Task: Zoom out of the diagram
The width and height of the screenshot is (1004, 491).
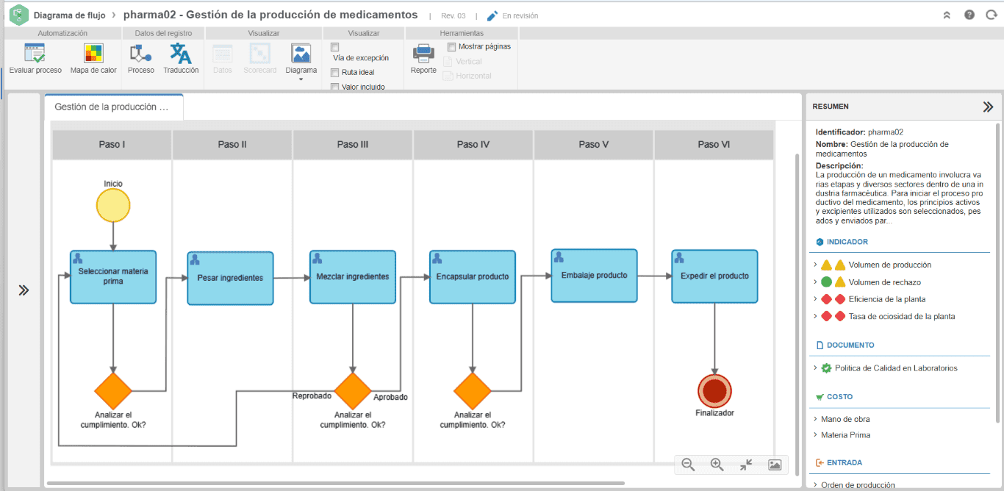Action: (x=688, y=465)
